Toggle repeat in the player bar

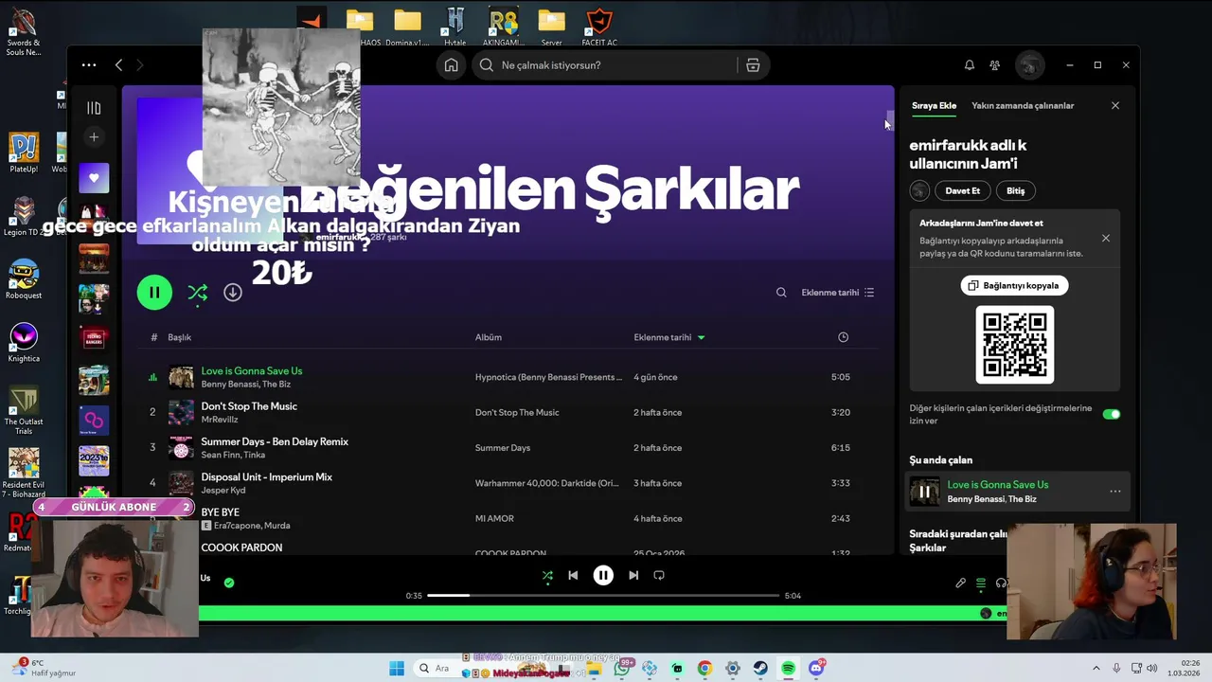point(659,575)
